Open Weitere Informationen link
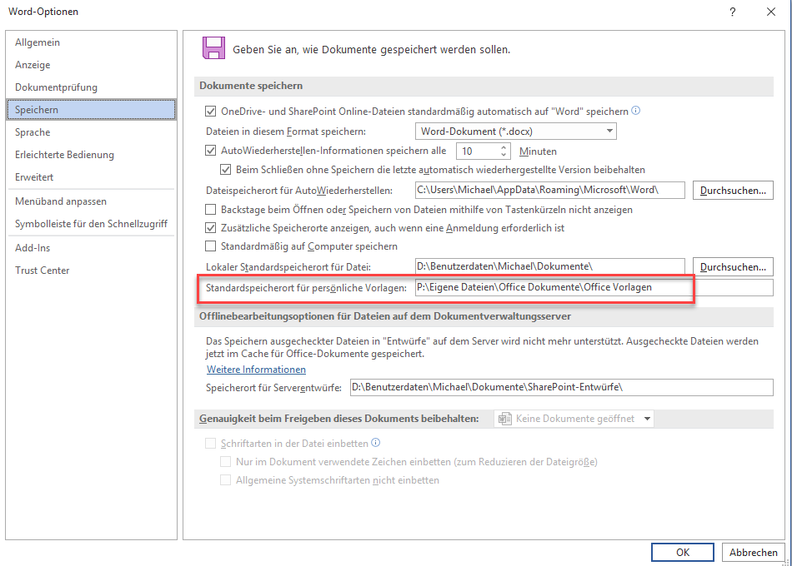The image size is (792, 566). (256, 370)
